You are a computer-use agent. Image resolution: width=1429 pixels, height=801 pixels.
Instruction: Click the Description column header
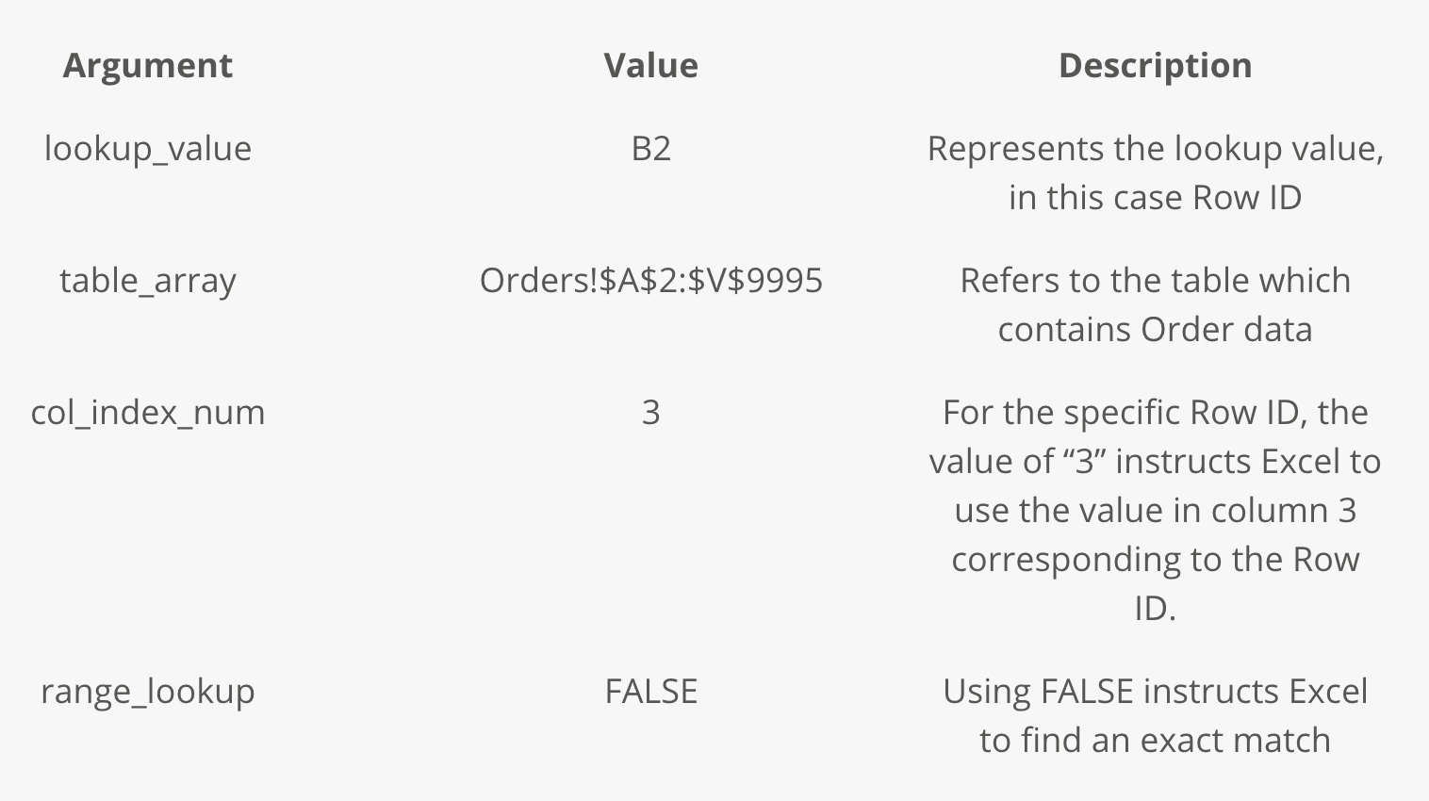(x=1155, y=65)
